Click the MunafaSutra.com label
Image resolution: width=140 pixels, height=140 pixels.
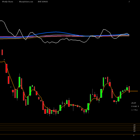[26, 2]
